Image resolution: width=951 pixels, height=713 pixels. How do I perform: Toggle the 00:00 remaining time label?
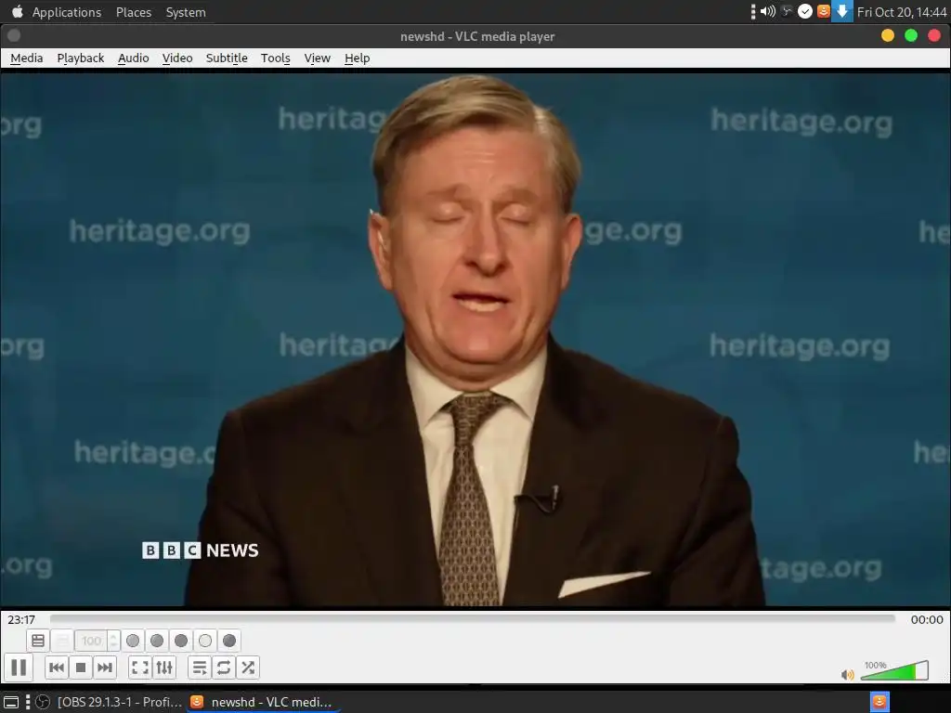(927, 619)
